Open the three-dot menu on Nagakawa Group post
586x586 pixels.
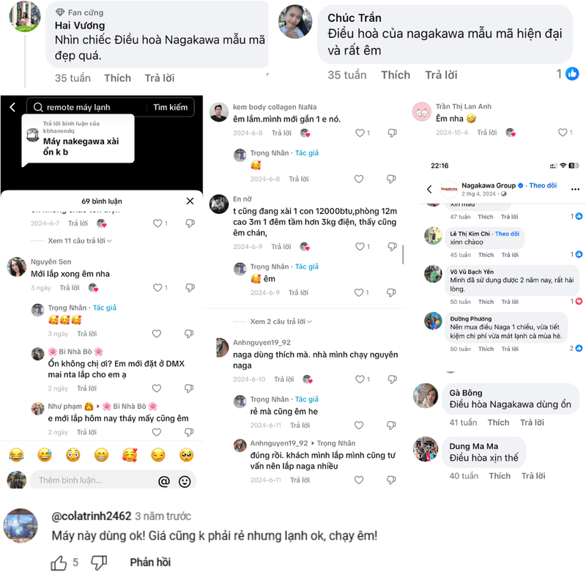575,189
